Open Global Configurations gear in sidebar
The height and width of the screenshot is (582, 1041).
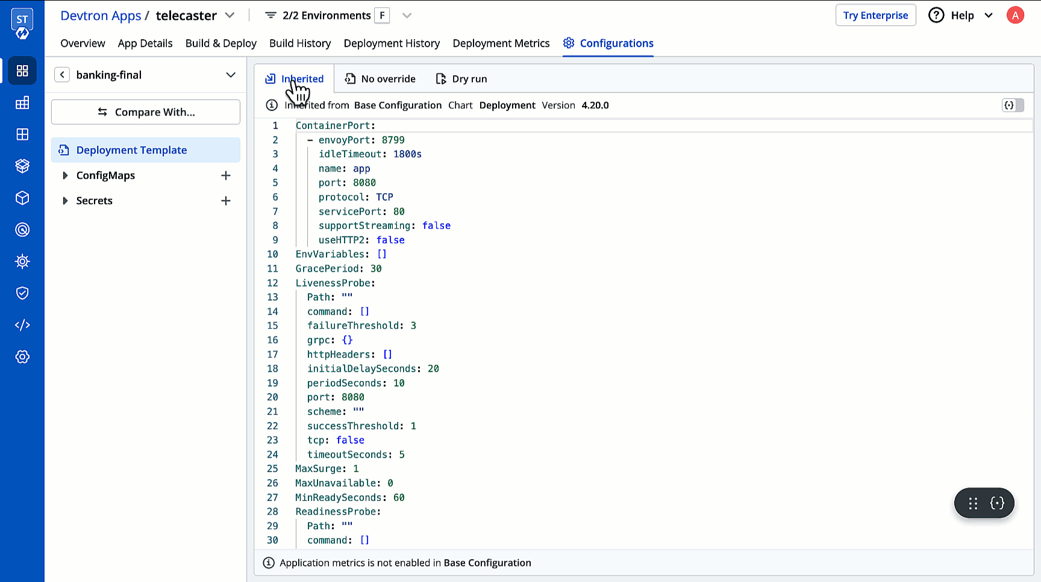point(22,357)
